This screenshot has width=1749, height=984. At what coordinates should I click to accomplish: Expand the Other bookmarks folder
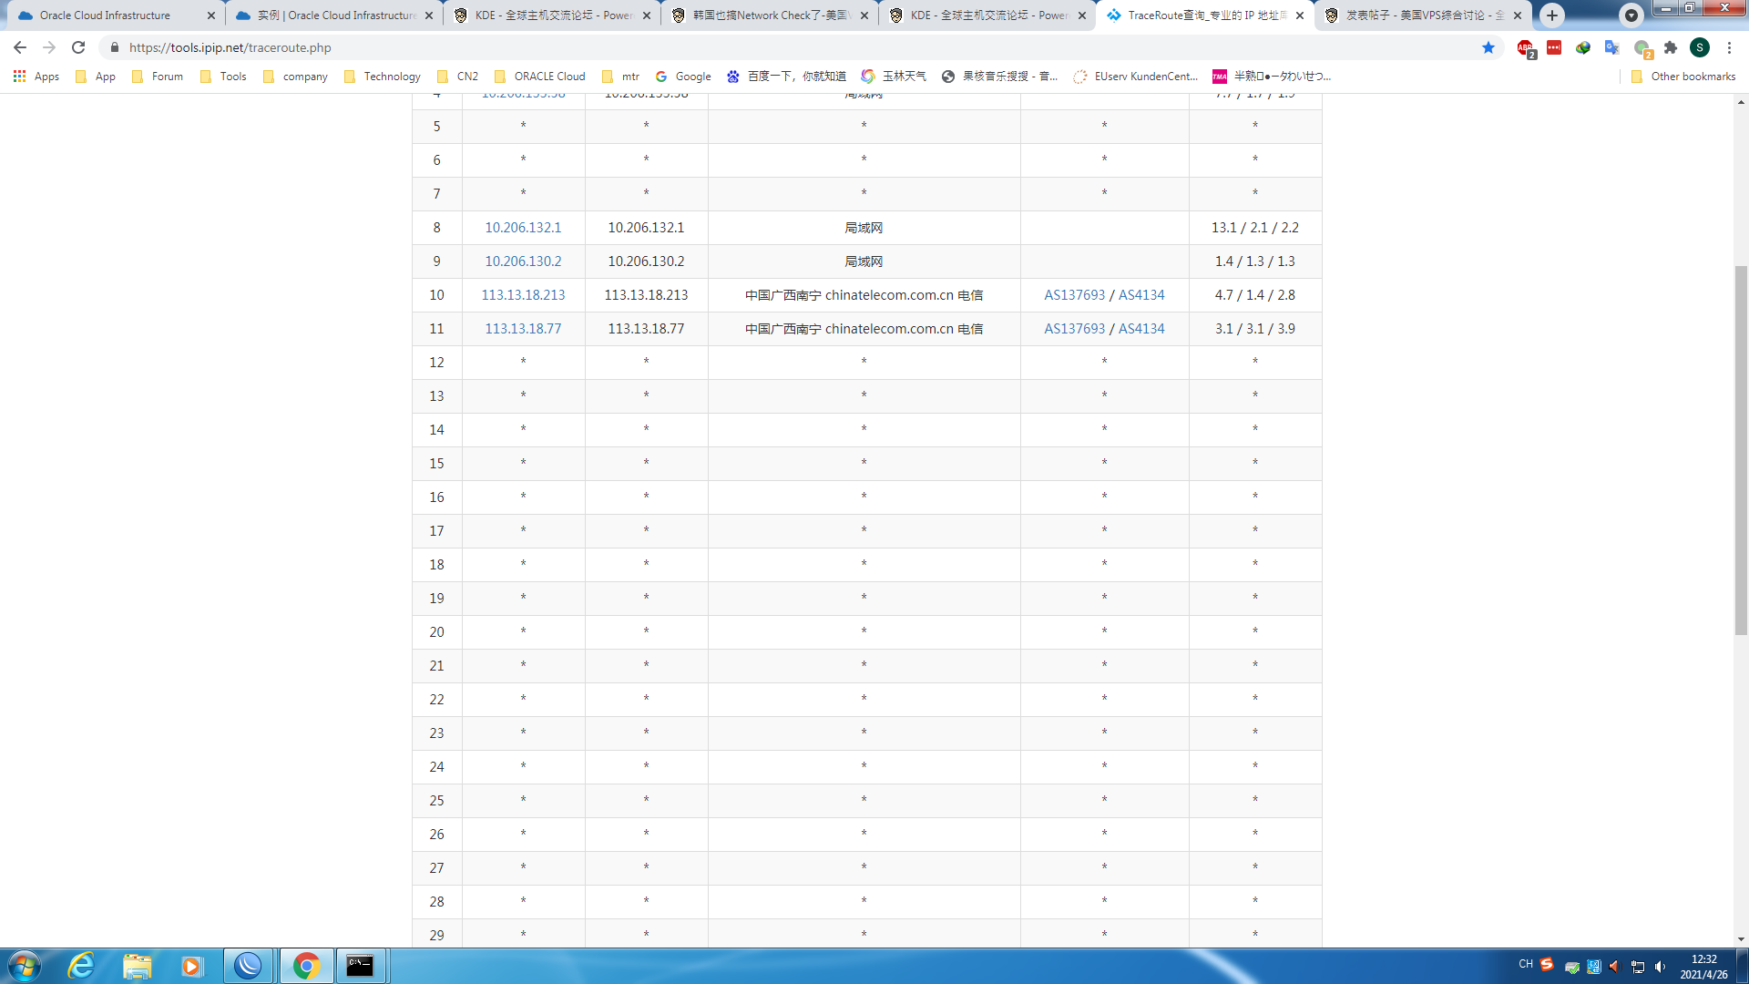[1683, 77]
